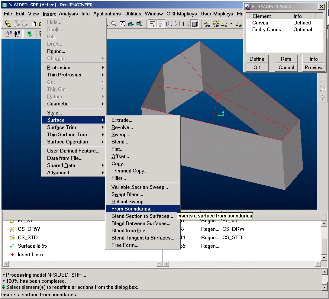Screen dimensions: 329x299
Task: Click the greyed dashed-outline icon before new document
Action: pos(25,24)
